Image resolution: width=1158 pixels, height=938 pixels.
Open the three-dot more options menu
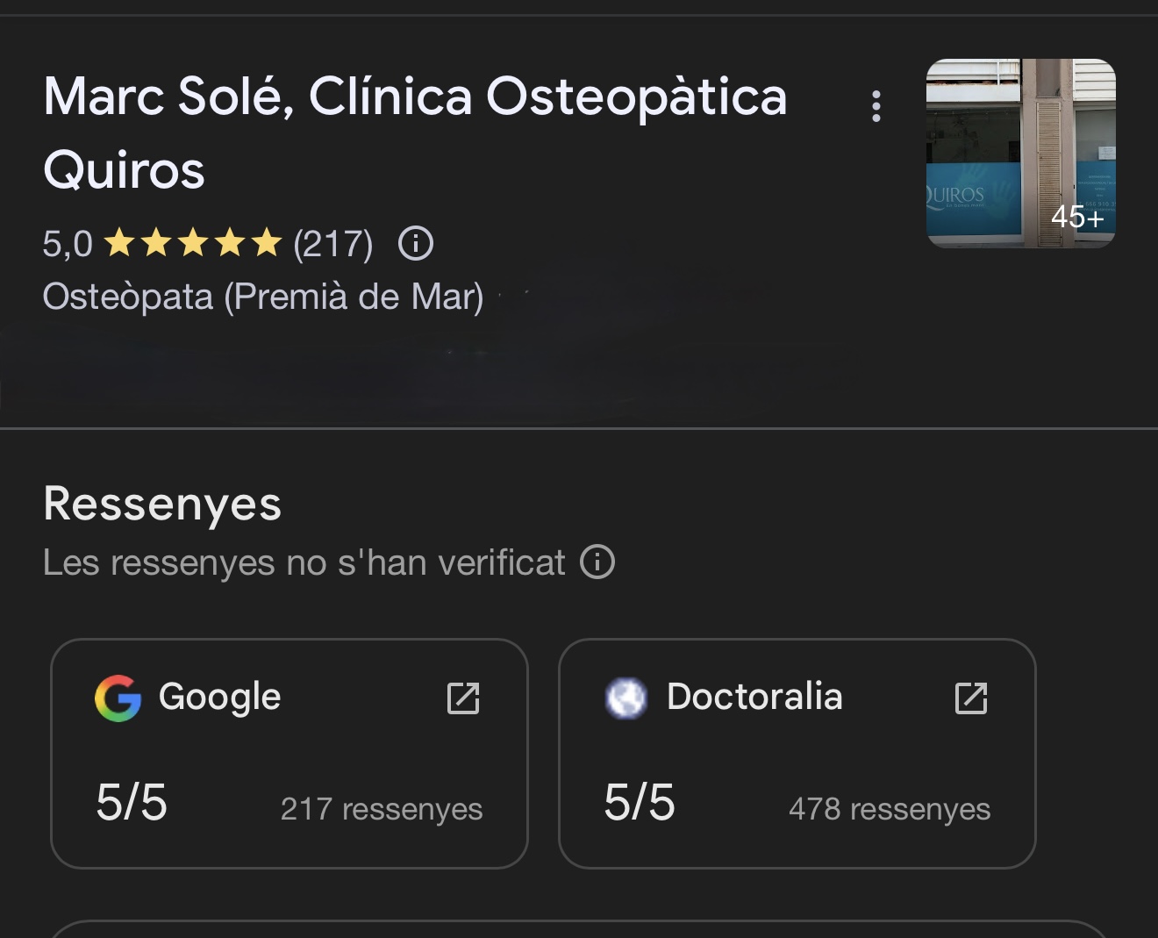click(876, 106)
